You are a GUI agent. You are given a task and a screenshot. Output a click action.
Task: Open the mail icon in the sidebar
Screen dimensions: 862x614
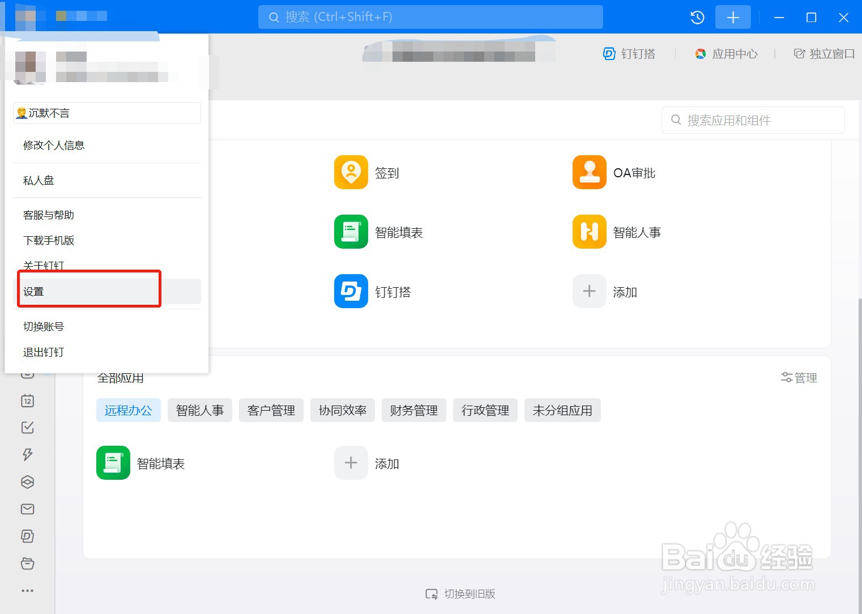[27, 509]
